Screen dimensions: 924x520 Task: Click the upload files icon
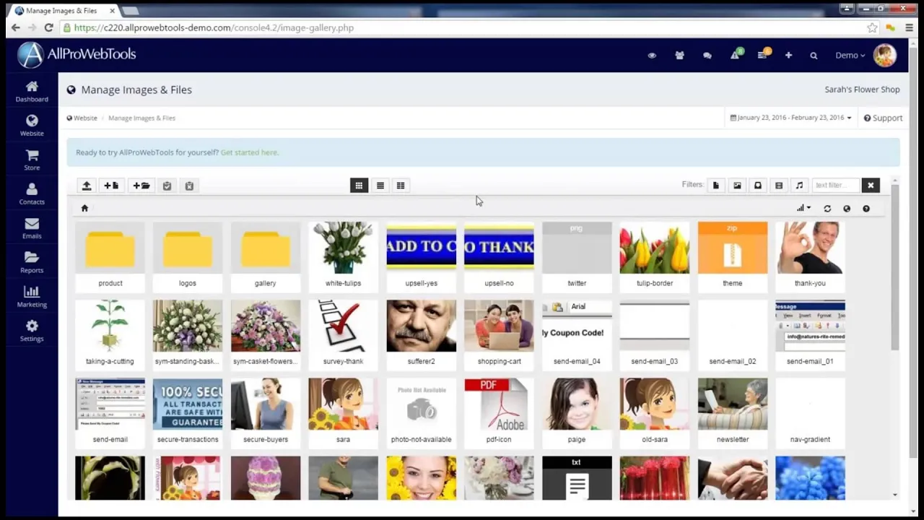(x=87, y=186)
